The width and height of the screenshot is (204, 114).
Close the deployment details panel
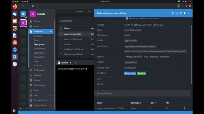(188, 13)
